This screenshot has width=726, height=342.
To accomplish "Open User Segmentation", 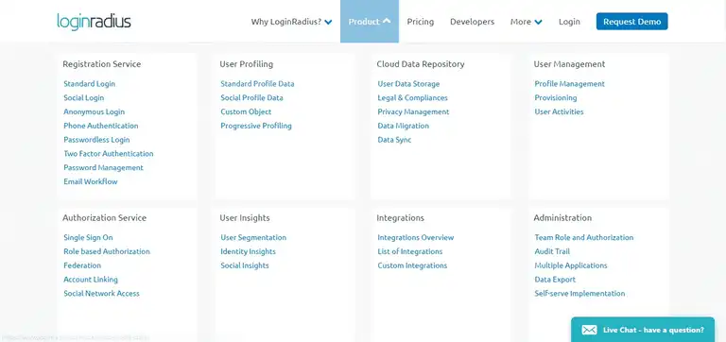I will [253, 237].
